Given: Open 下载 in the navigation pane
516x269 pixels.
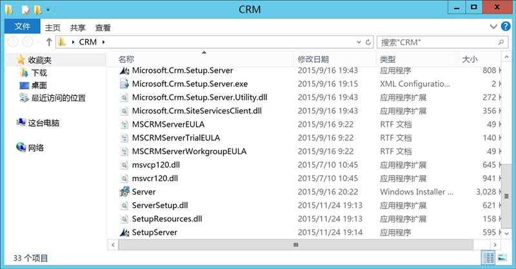Looking at the screenshot, I should tap(39, 73).
